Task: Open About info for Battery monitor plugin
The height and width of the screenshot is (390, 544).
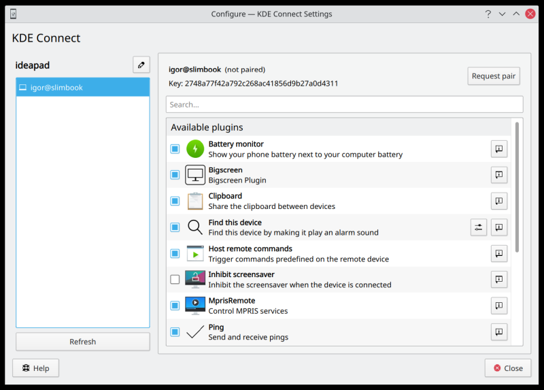Action: point(499,149)
